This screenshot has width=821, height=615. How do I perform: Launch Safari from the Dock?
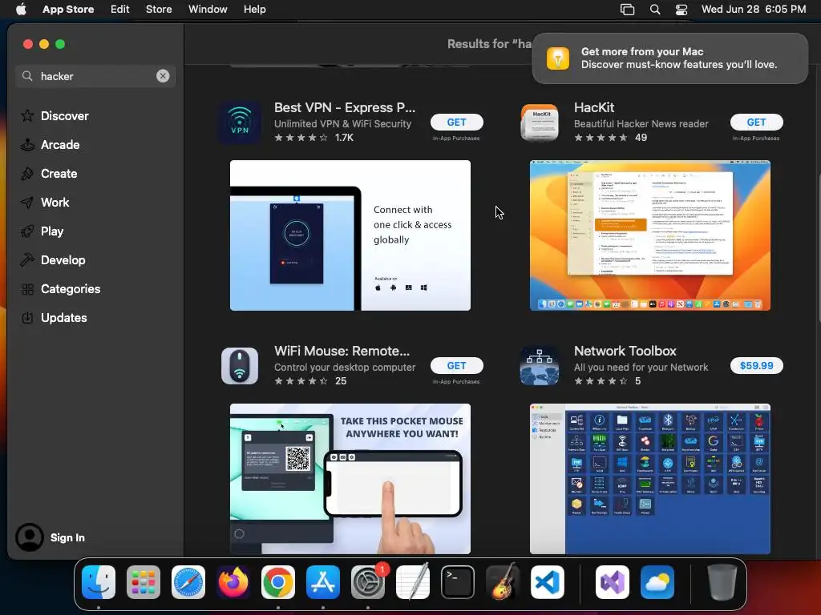point(188,582)
